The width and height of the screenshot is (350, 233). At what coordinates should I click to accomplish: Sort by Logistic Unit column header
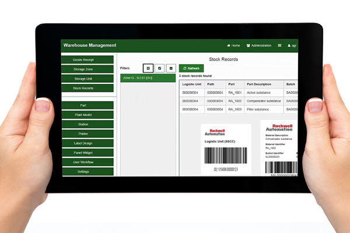(192, 84)
